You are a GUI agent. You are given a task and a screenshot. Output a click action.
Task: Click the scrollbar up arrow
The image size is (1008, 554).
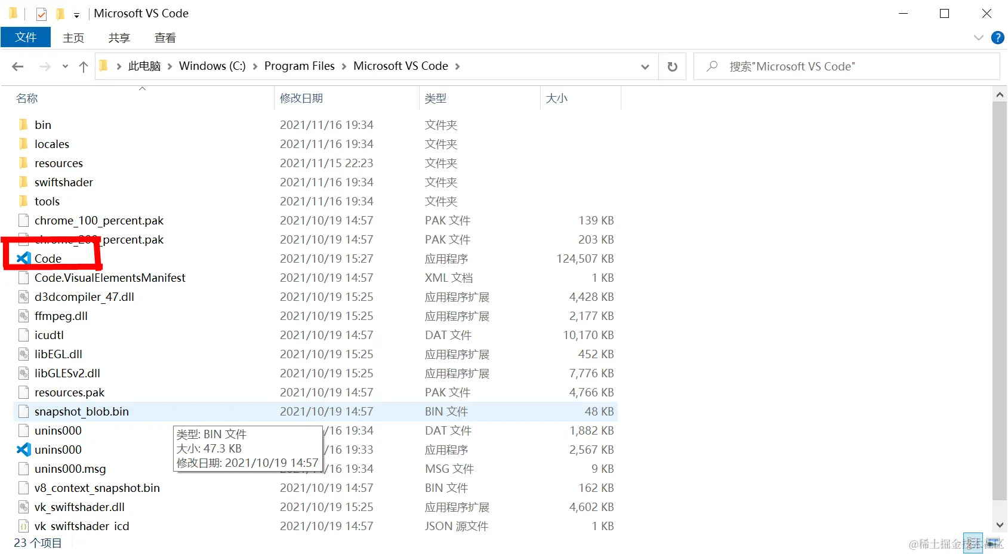pyautogui.click(x=1000, y=94)
